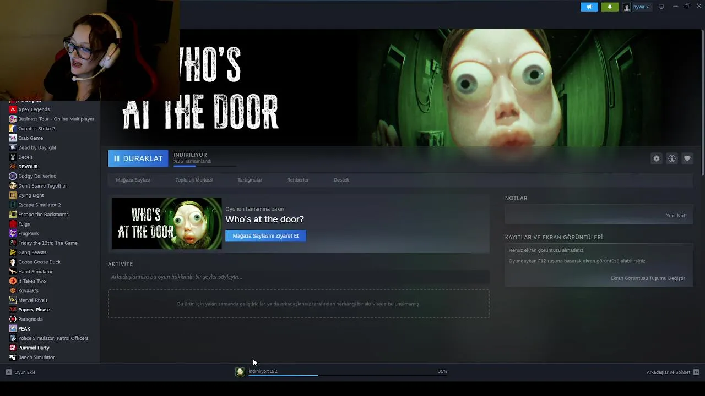Click the Gang Beasts icon
This screenshot has height=396, width=705.
coord(13,252)
